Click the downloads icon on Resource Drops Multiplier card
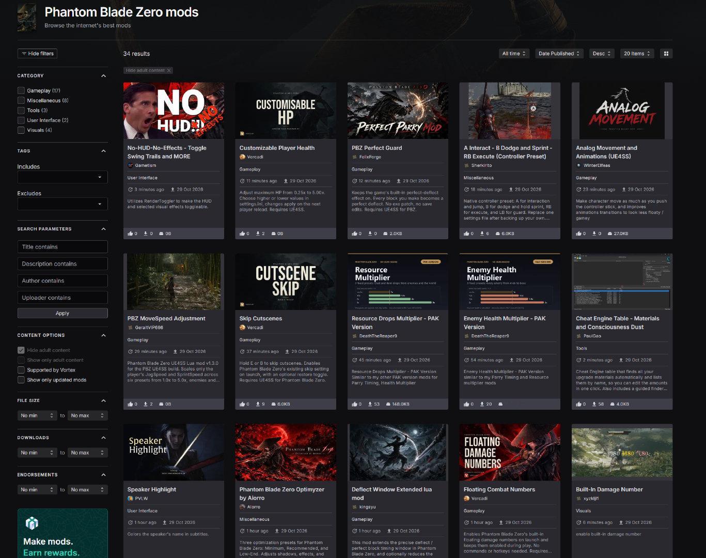Image resolution: width=706 pixels, height=558 pixels. point(370,404)
